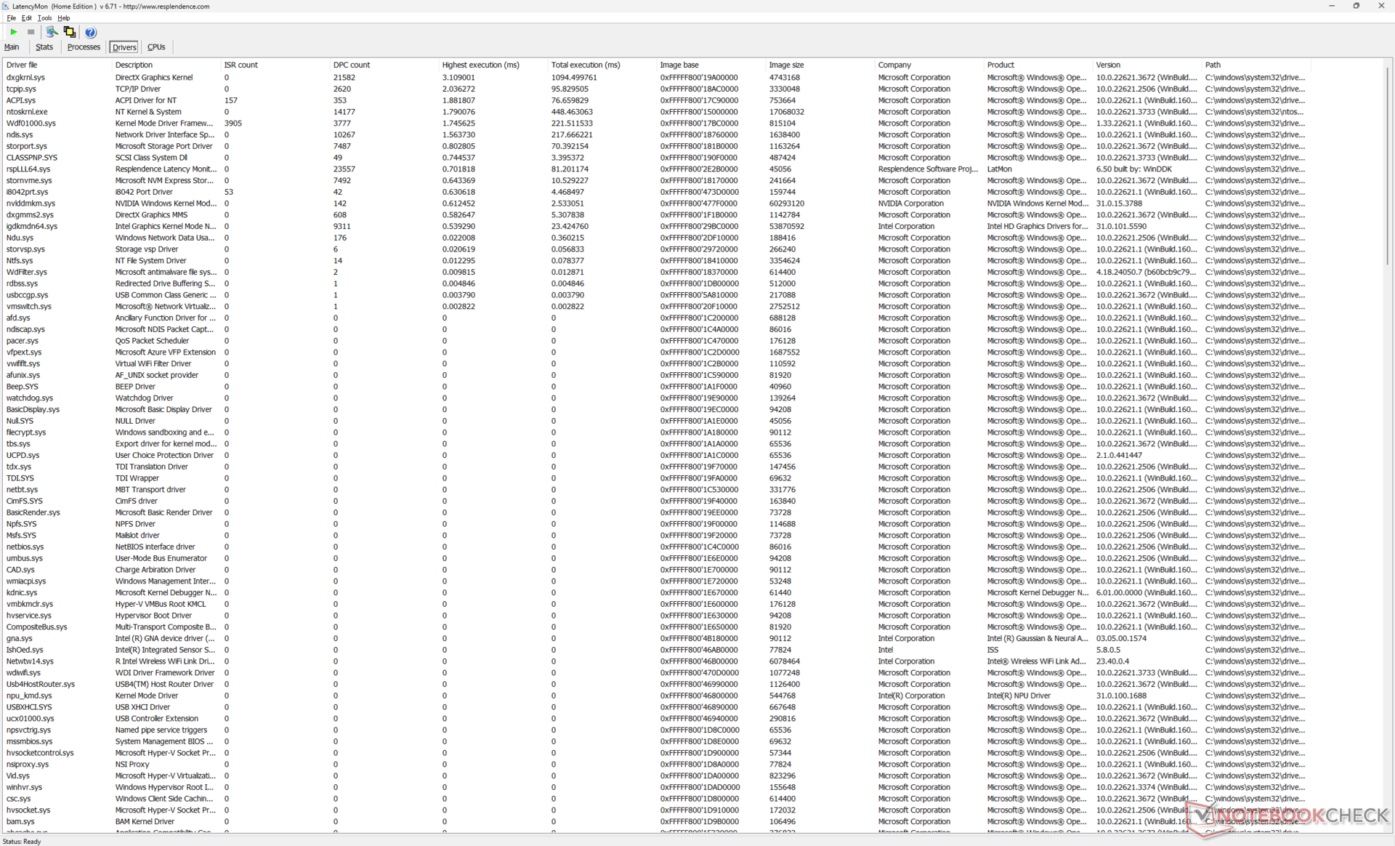Switch to the Main tab
The width and height of the screenshot is (1395, 846).
[x=12, y=47]
